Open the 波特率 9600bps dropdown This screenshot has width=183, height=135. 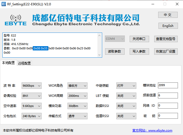point(31,86)
